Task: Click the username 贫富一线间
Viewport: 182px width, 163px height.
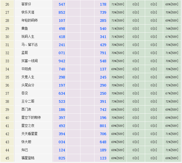Action: tap(29, 61)
